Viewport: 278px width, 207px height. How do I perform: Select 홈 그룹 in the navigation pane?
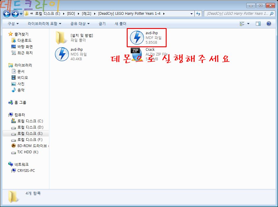click(17, 102)
